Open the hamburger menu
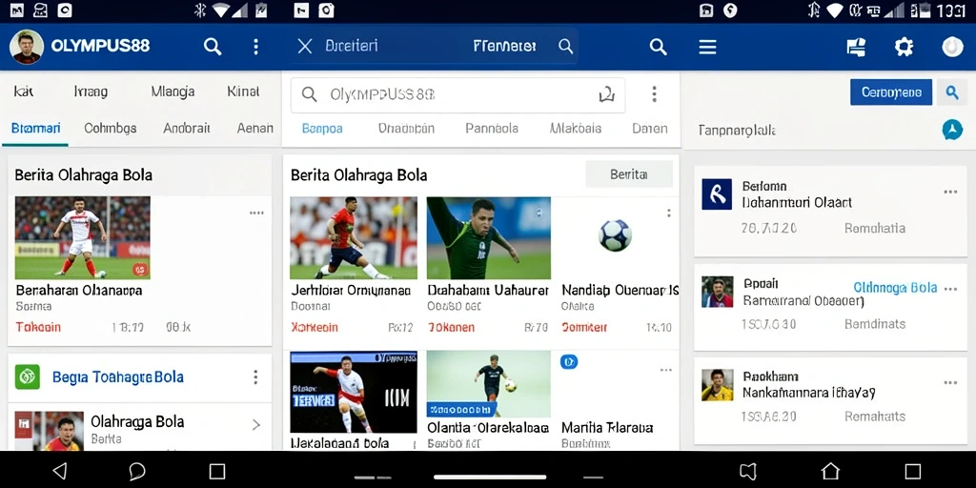Viewport: 976px width, 488px height. (708, 47)
